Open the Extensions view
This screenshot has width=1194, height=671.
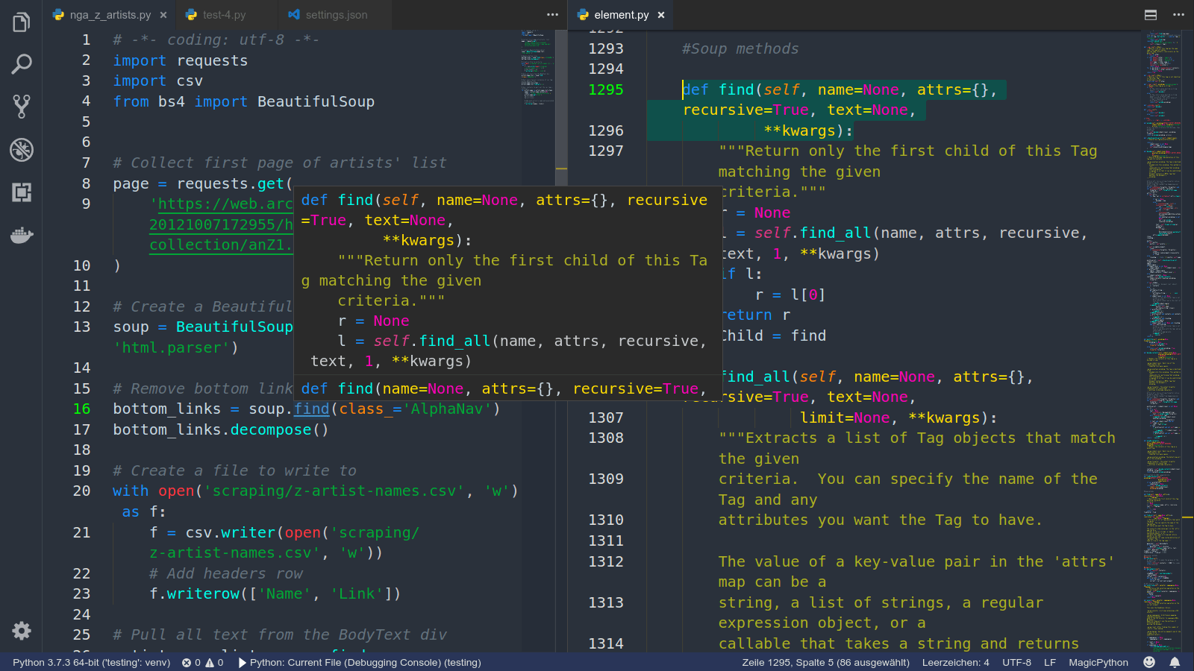[22, 192]
